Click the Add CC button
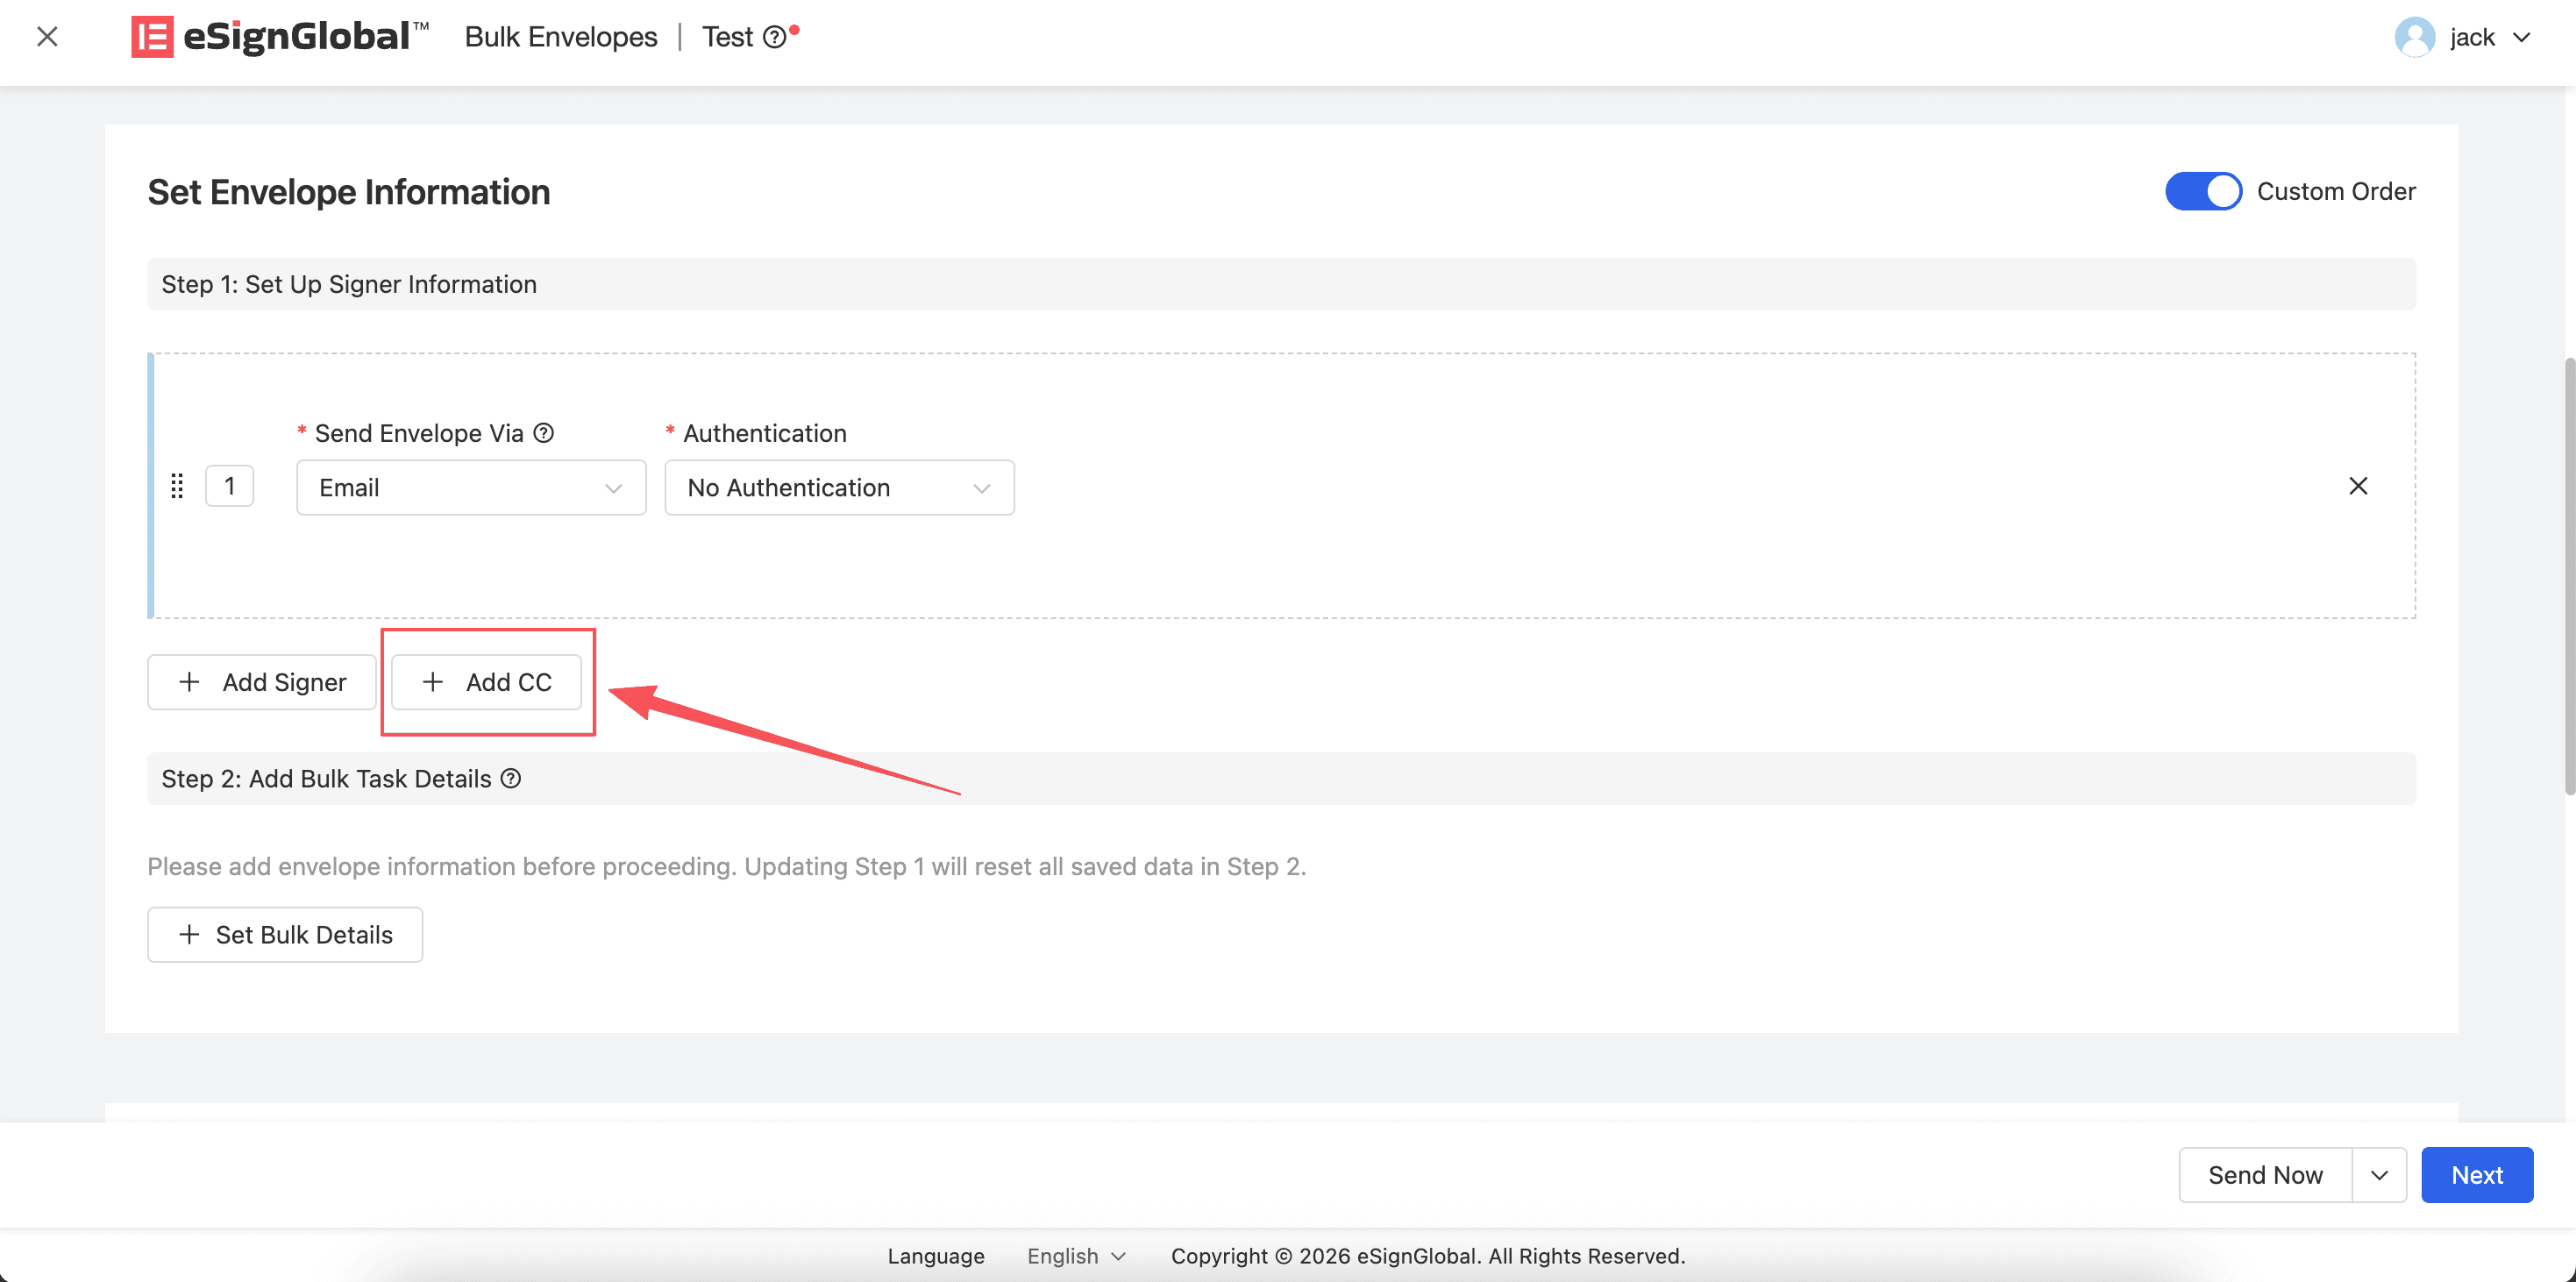Image resolution: width=2576 pixels, height=1282 pixels. [x=487, y=682]
